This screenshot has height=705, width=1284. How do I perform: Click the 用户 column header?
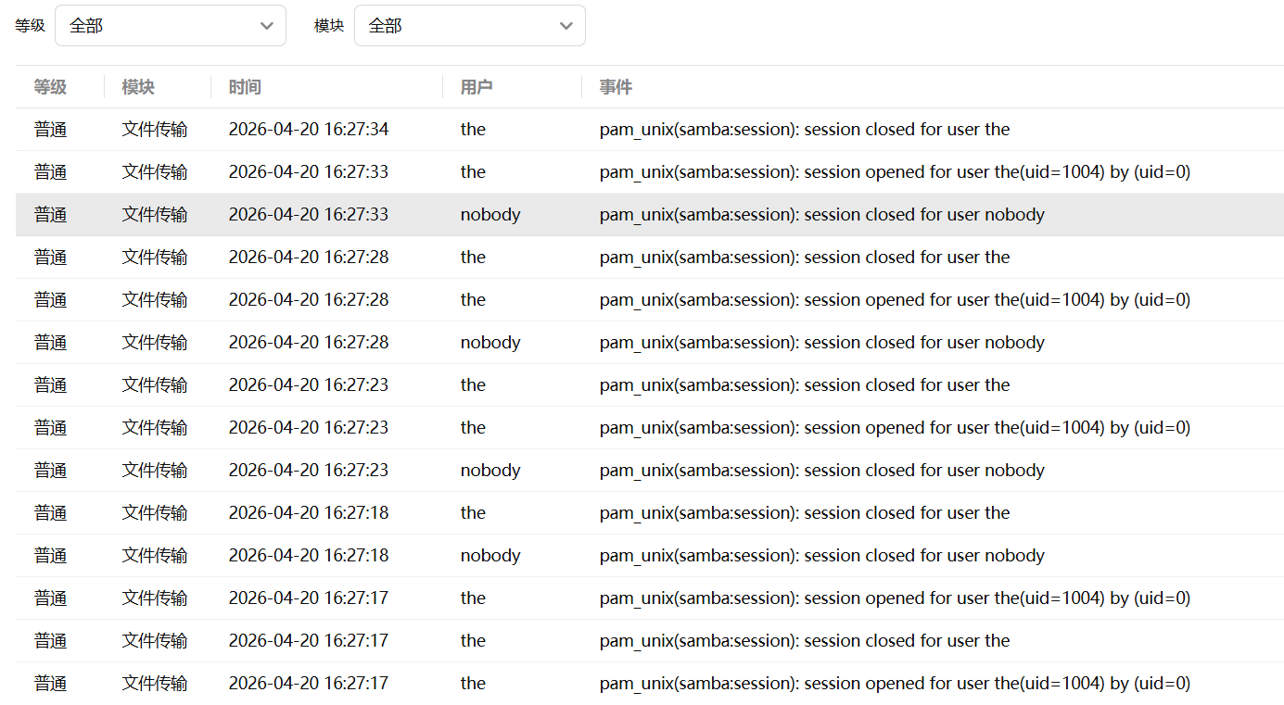(x=477, y=87)
